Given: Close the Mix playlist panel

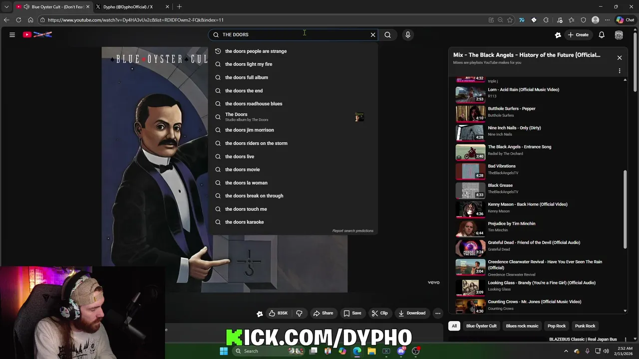Looking at the screenshot, I should (x=620, y=57).
